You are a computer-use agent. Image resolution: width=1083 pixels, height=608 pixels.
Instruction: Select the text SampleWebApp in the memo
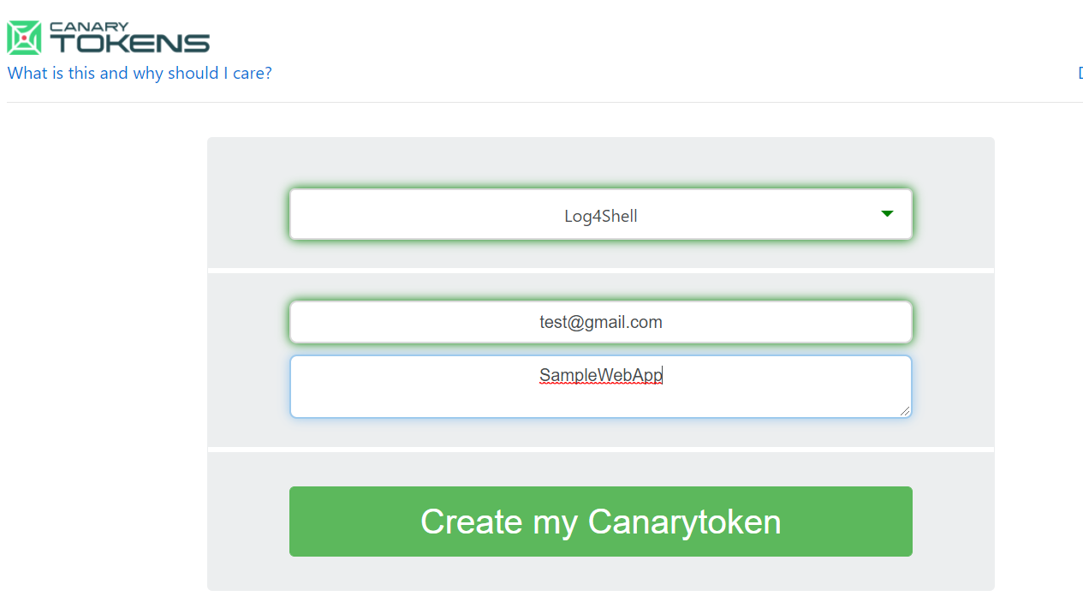click(x=600, y=375)
